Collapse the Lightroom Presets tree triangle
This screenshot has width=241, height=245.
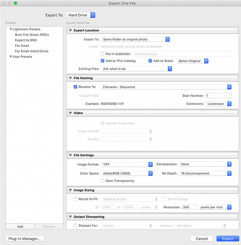click(x=11, y=29)
